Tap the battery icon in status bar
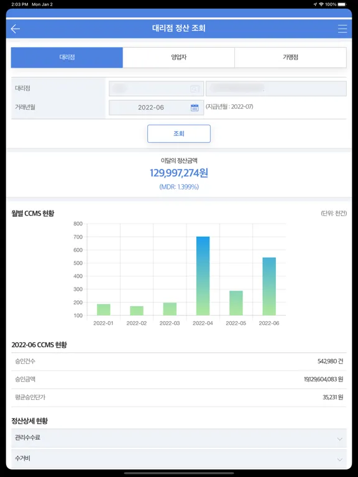 coord(342,4)
